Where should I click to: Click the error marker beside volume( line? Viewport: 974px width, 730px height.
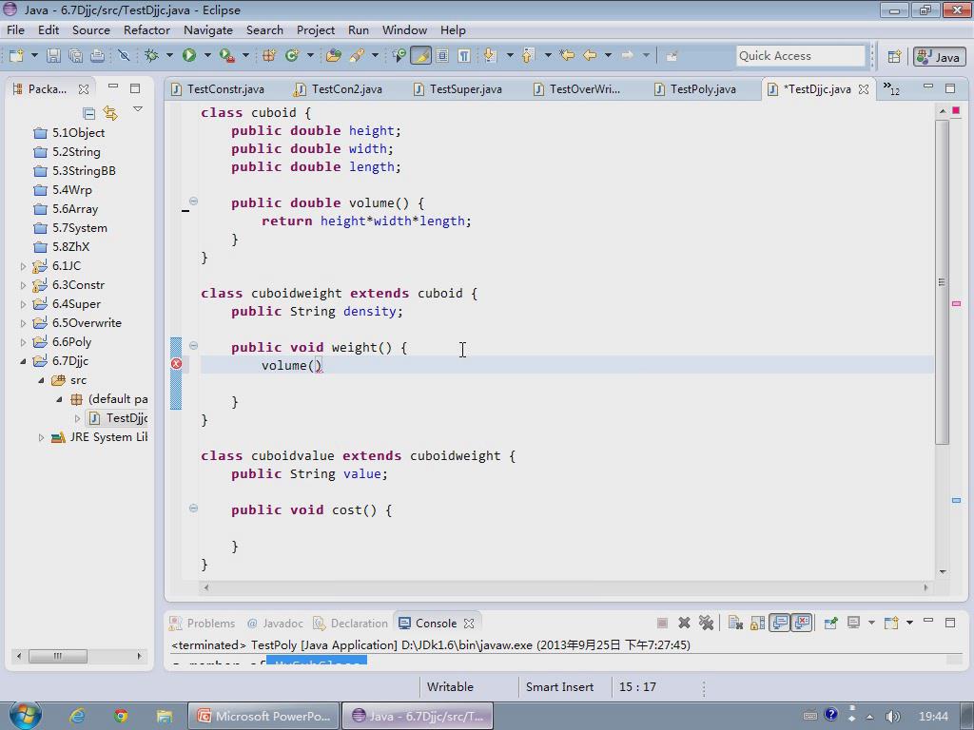176,364
